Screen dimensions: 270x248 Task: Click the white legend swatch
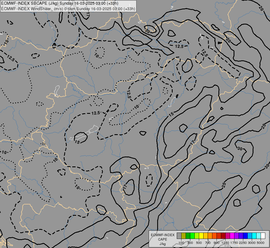pyautogui.click(x=263, y=236)
